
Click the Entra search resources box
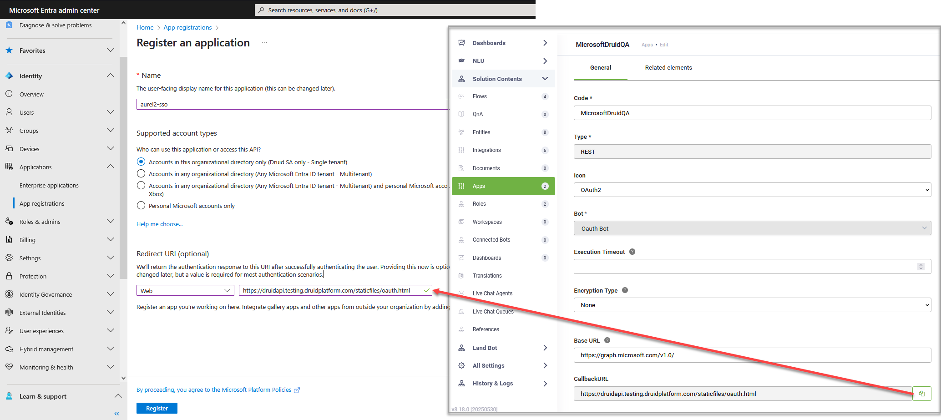(395, 10)
